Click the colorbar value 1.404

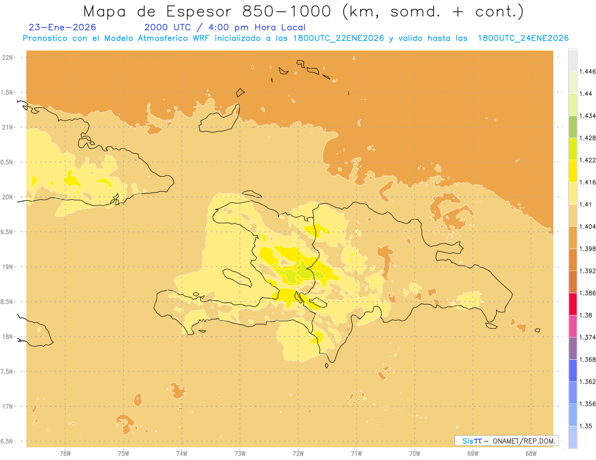click(588, 226)
